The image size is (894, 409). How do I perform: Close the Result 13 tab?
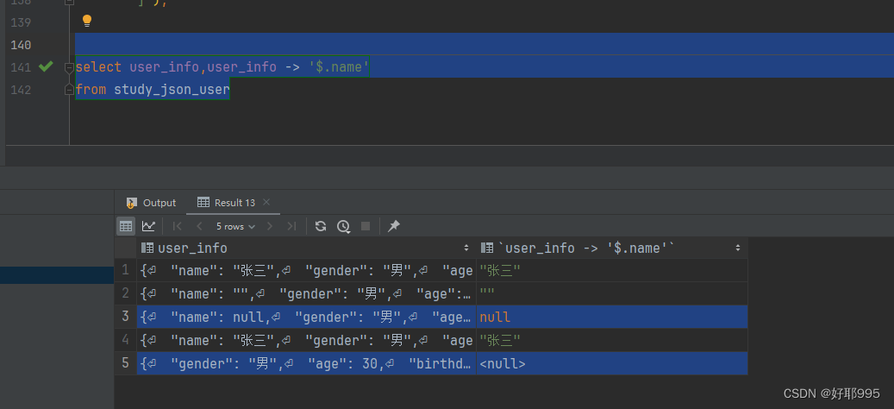266,202
